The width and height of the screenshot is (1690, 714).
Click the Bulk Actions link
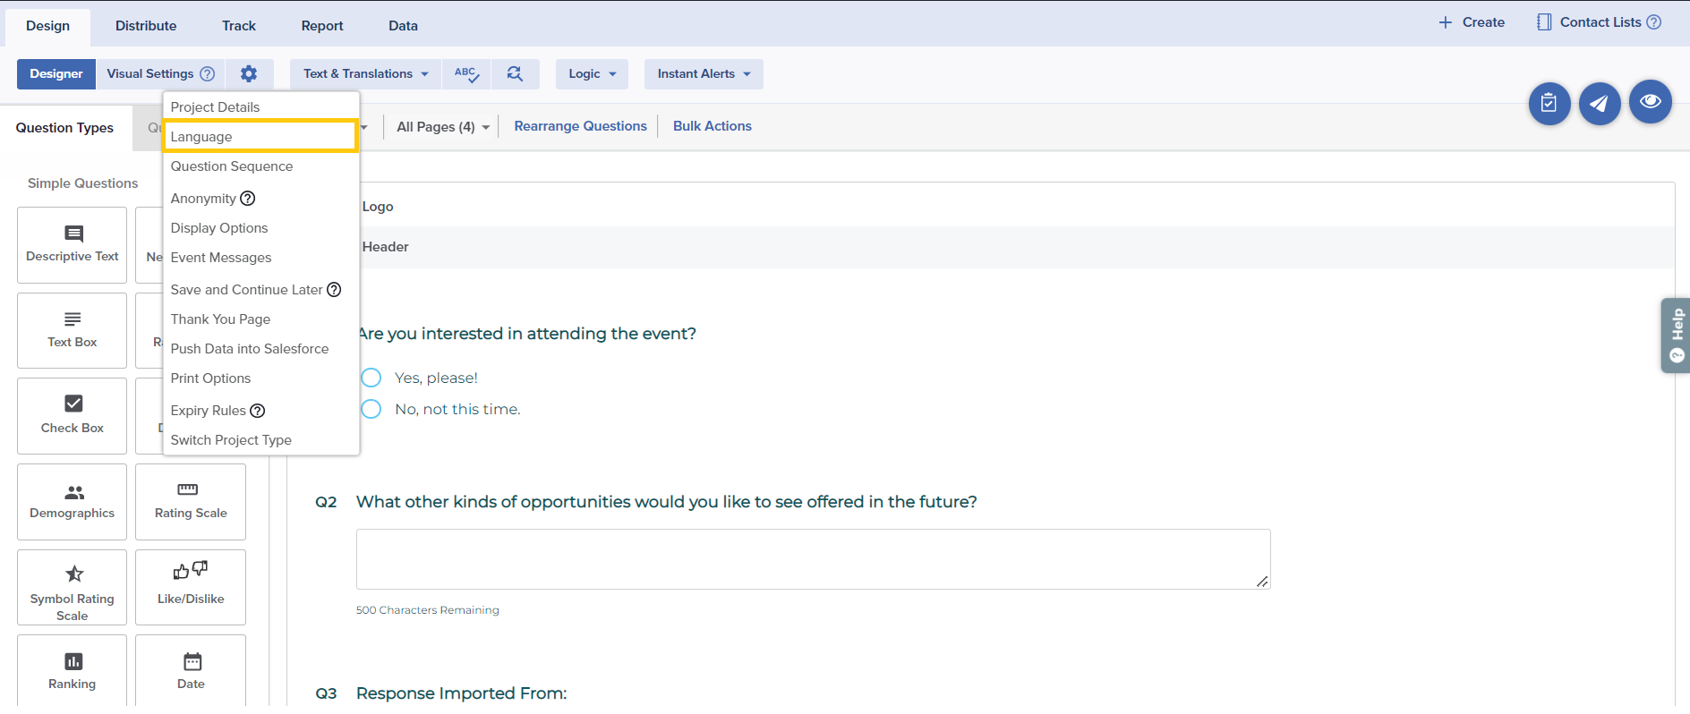pyautogui.click(x=712, y=126)
